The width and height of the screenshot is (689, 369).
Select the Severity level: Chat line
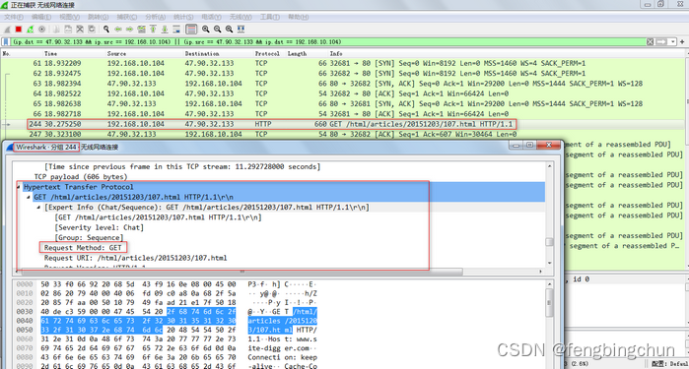(x=99, y=227)
